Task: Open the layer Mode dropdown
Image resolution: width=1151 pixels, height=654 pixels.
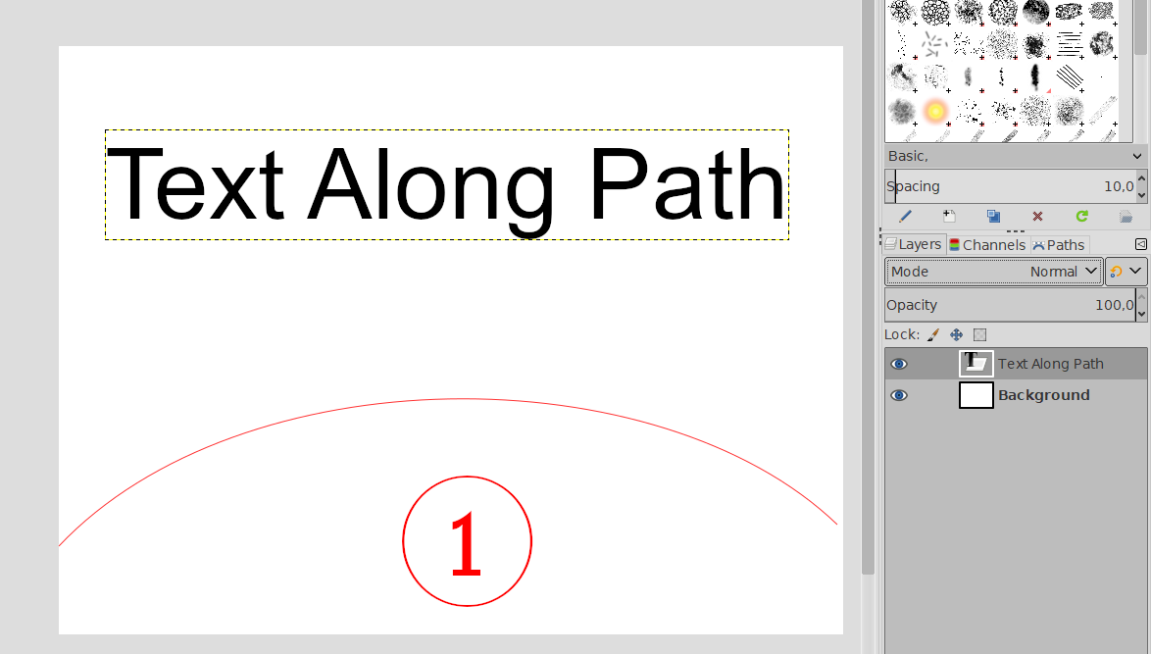Action: tap(993, 272)
